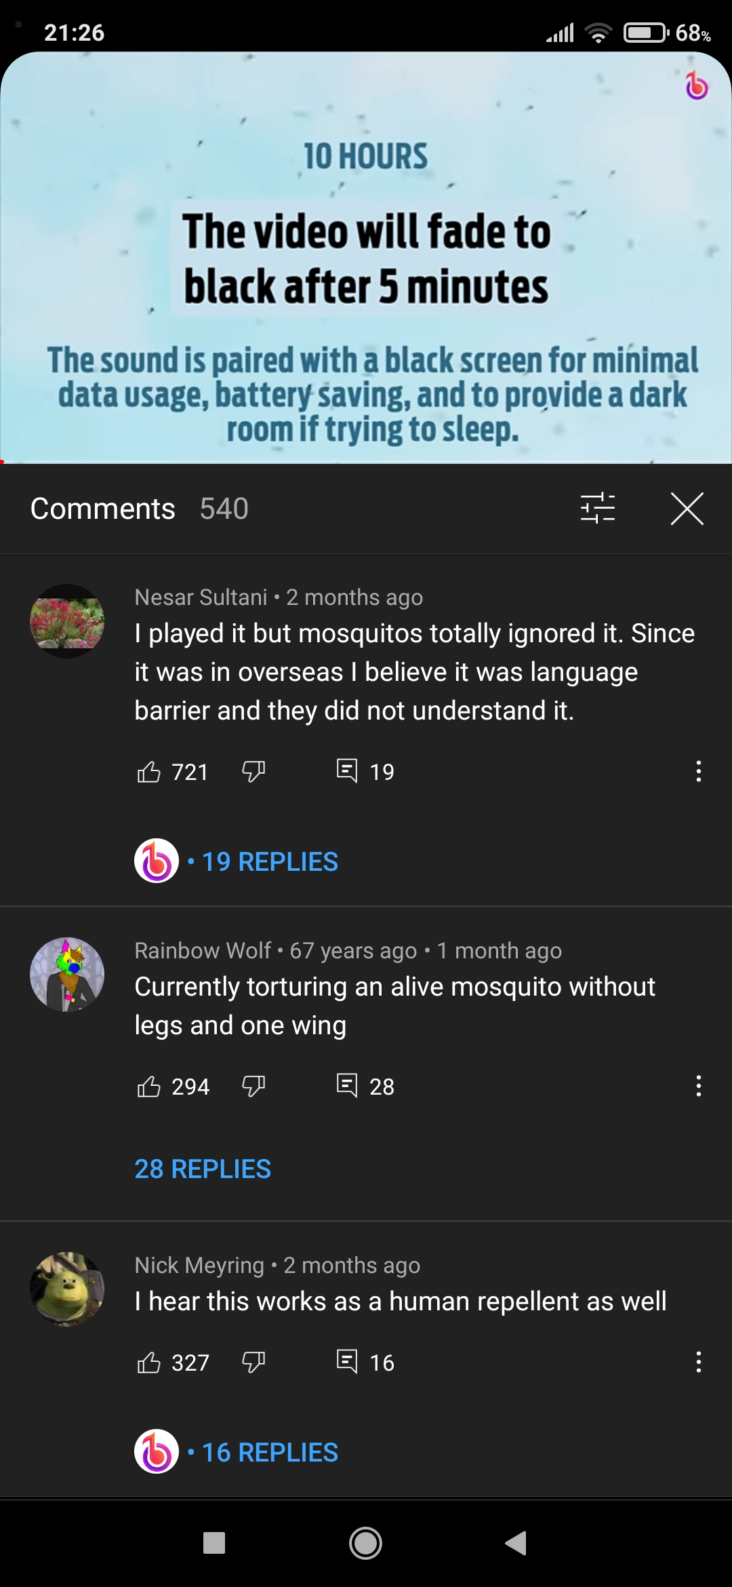The height and width of the screenshot is (1587, 732).
Task: Open comment sort and filter options
Action: [x=597, y=509]
